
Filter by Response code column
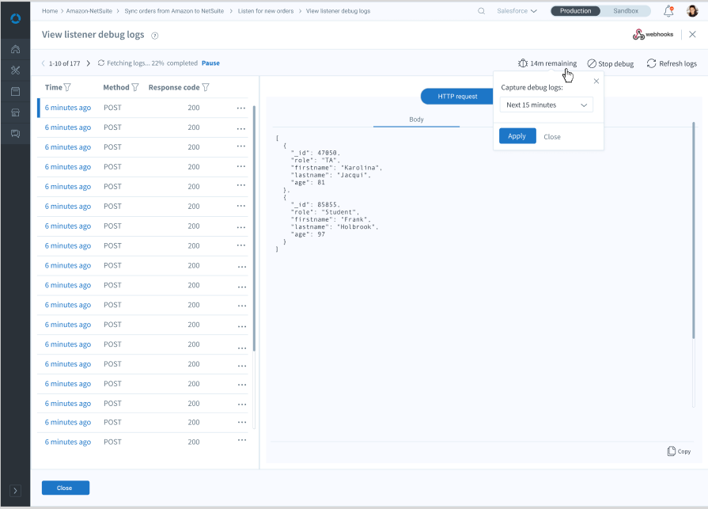point(206,87)
